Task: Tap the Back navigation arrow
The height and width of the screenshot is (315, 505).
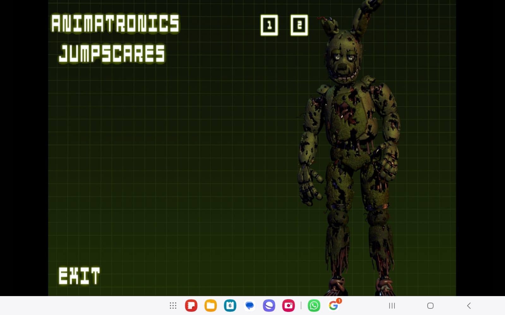Action: click(x=469, y=306)
